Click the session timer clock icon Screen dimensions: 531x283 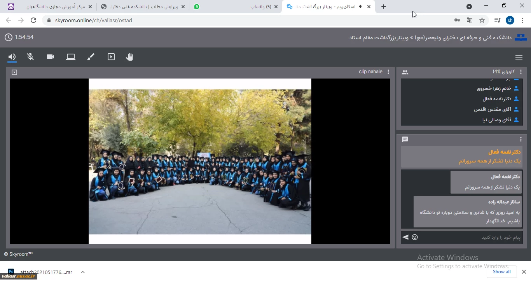[9, 37]
